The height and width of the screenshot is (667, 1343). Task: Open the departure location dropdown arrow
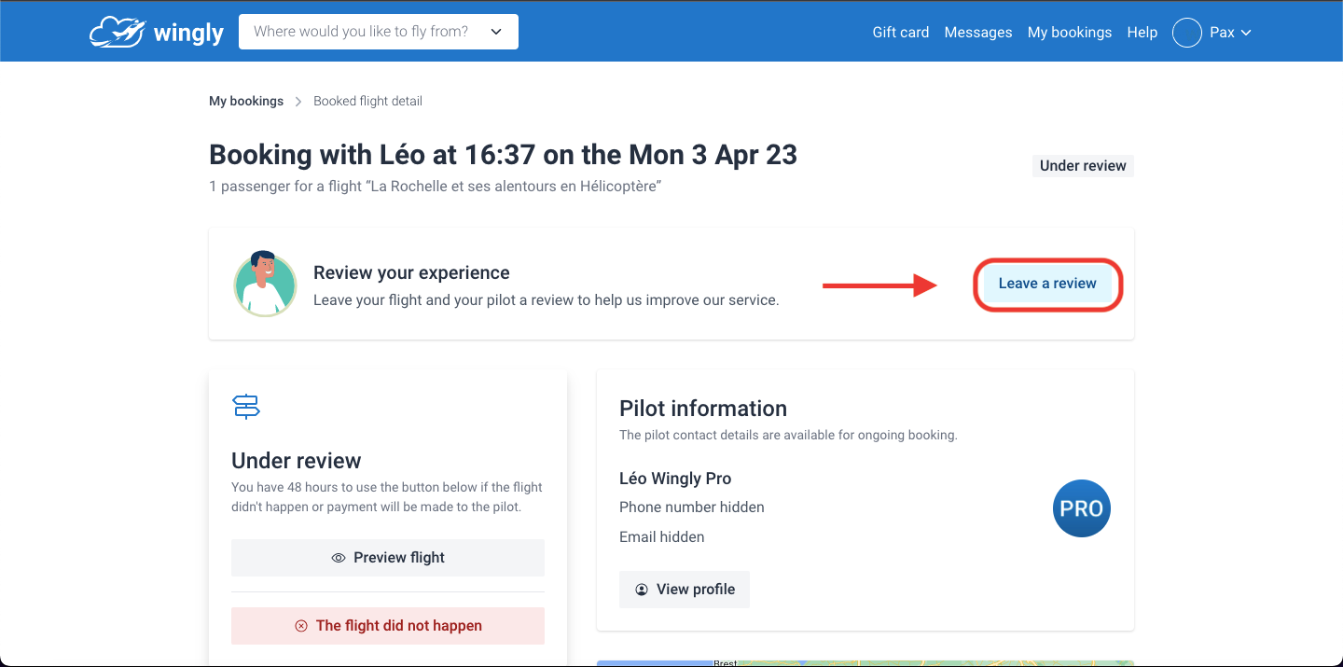click(496, 32)
